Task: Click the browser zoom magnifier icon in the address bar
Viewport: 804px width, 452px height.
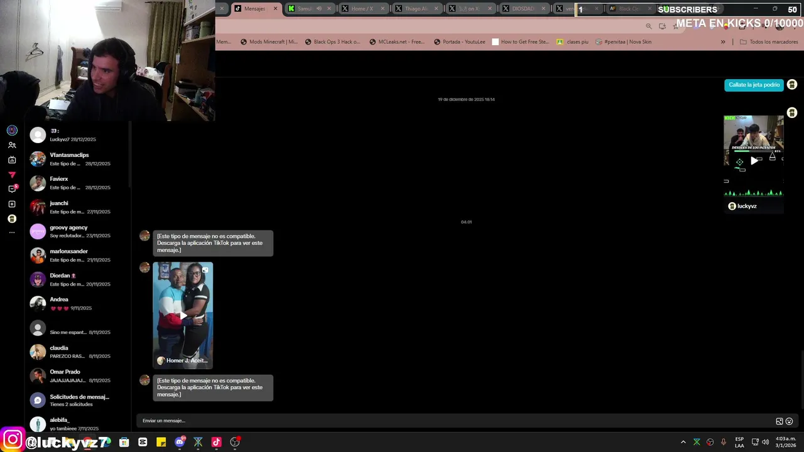Action: click(649, 26)
